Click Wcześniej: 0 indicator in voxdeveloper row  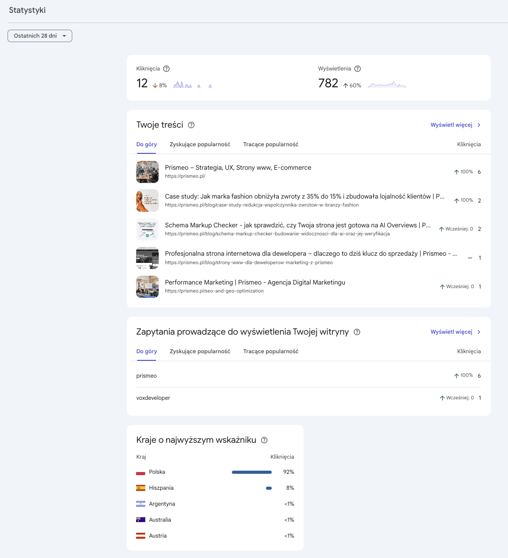tap(457, 398)
